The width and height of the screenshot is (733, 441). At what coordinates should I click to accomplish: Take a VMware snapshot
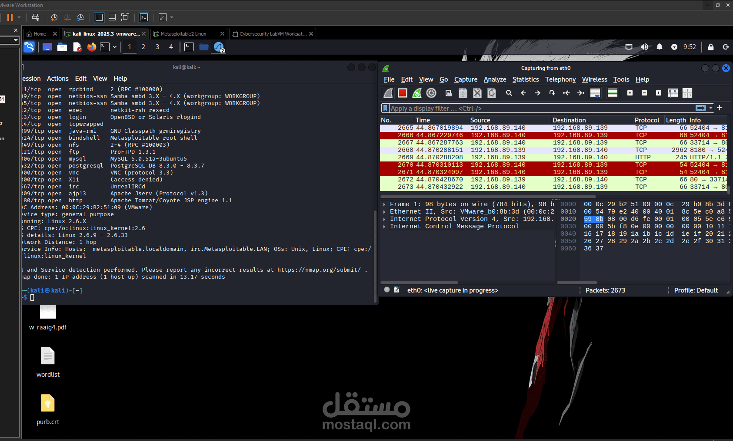pos(54,17)
